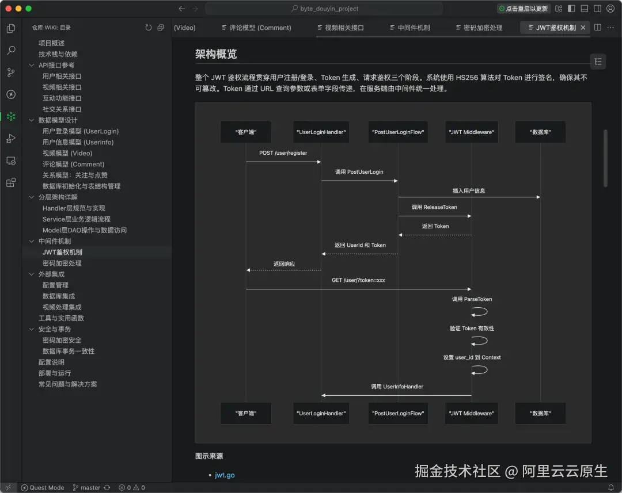The height and width of the screenshot is (493, 622).
Task: Open 密码加密处理 in sidebar tree
Action: [x=62, y=263]
